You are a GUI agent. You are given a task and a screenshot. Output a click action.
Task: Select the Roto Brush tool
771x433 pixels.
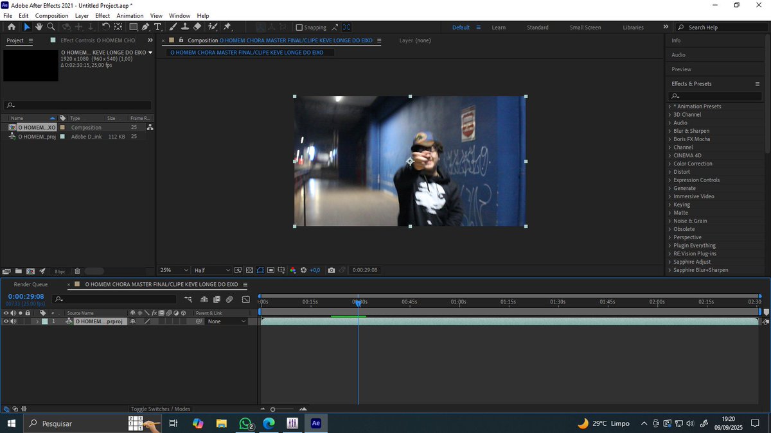click(x=213, y=27)
